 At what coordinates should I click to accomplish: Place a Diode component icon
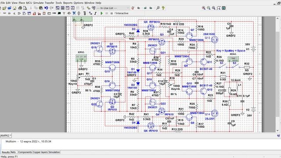(x=9, y=13)
